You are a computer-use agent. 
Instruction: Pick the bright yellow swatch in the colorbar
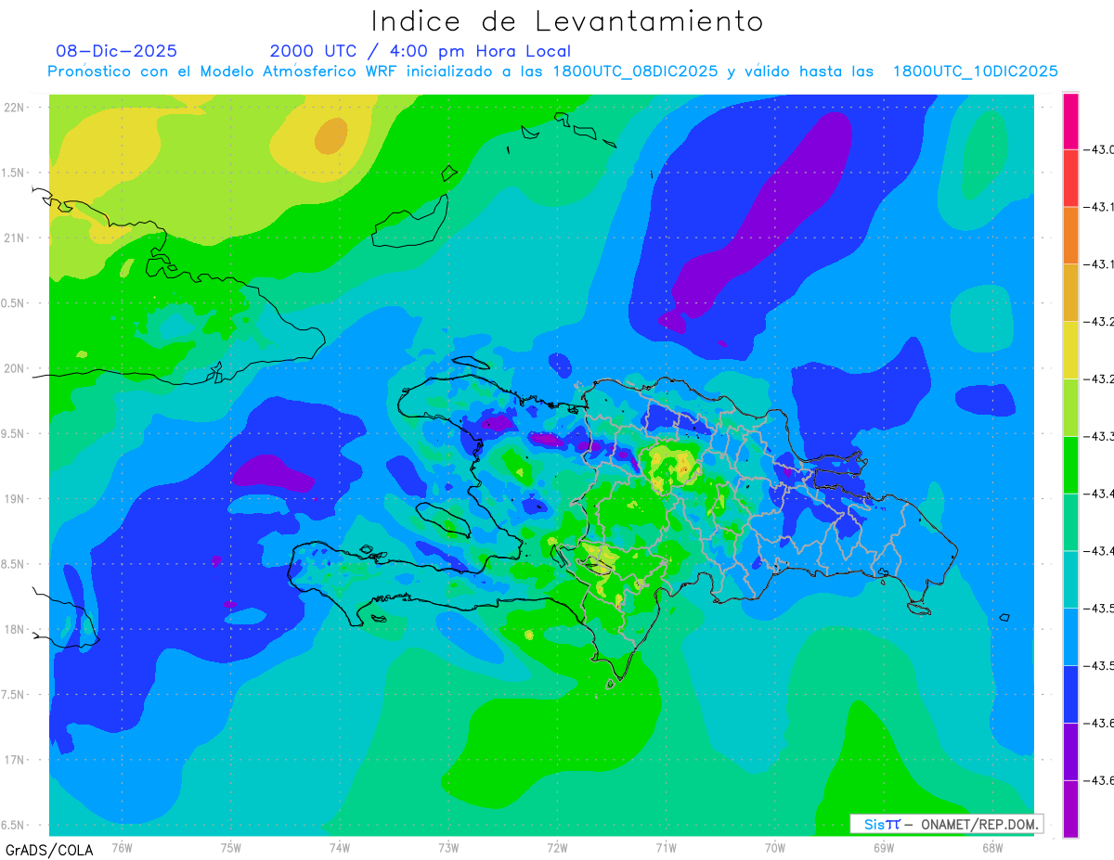pyautogui.click(x=1070, y=350)
